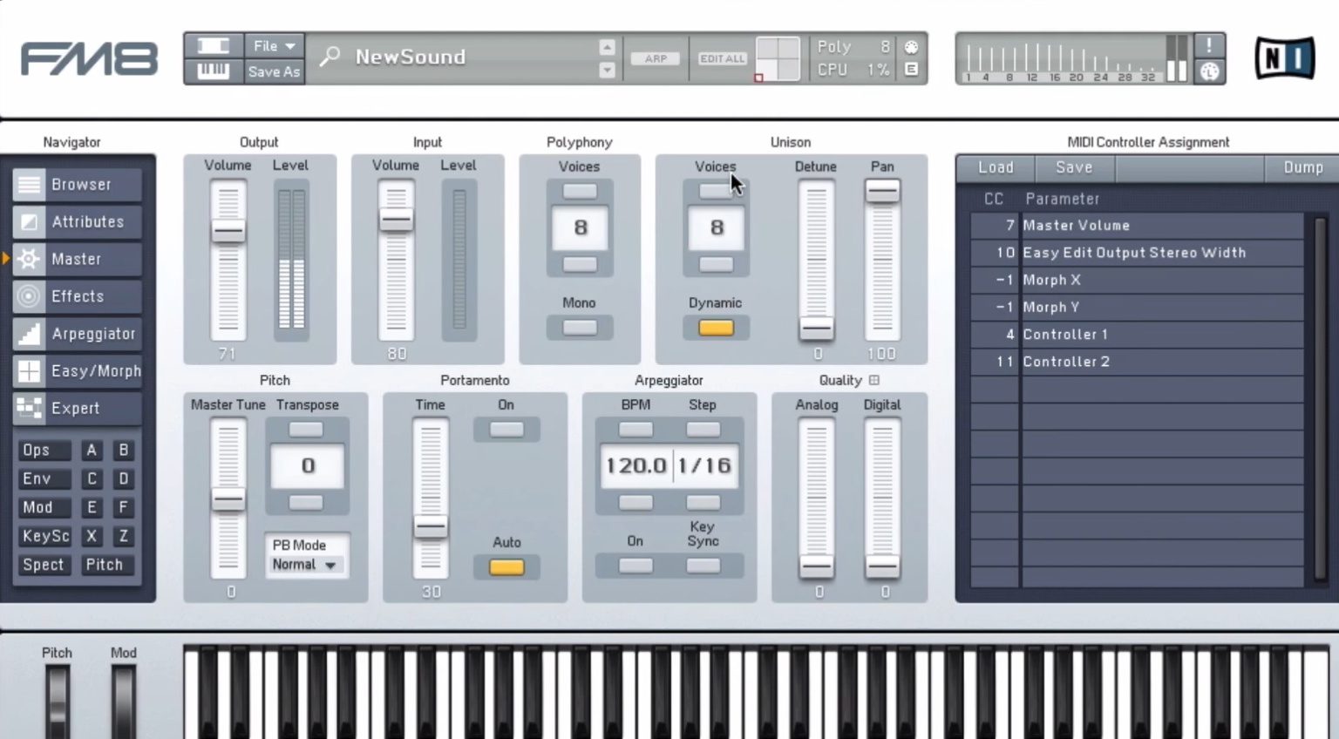The height and width of the screenshot is (739, 1339).
Task: Toggle Dynamic unison voices off
Action: click(x=715, y=327)
